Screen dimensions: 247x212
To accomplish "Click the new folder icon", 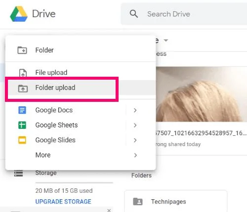I will 22,50.
